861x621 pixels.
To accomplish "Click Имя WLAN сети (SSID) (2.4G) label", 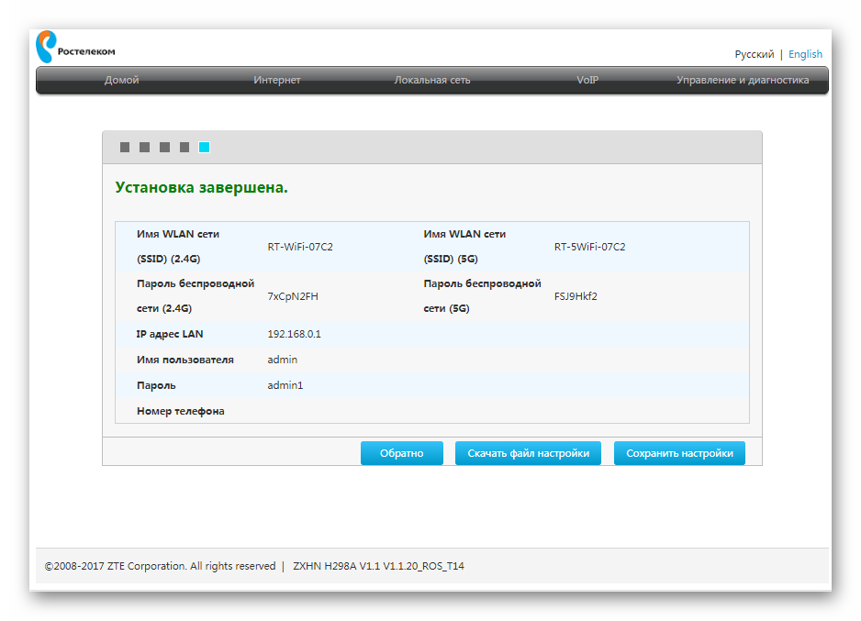I will (178, 247).
